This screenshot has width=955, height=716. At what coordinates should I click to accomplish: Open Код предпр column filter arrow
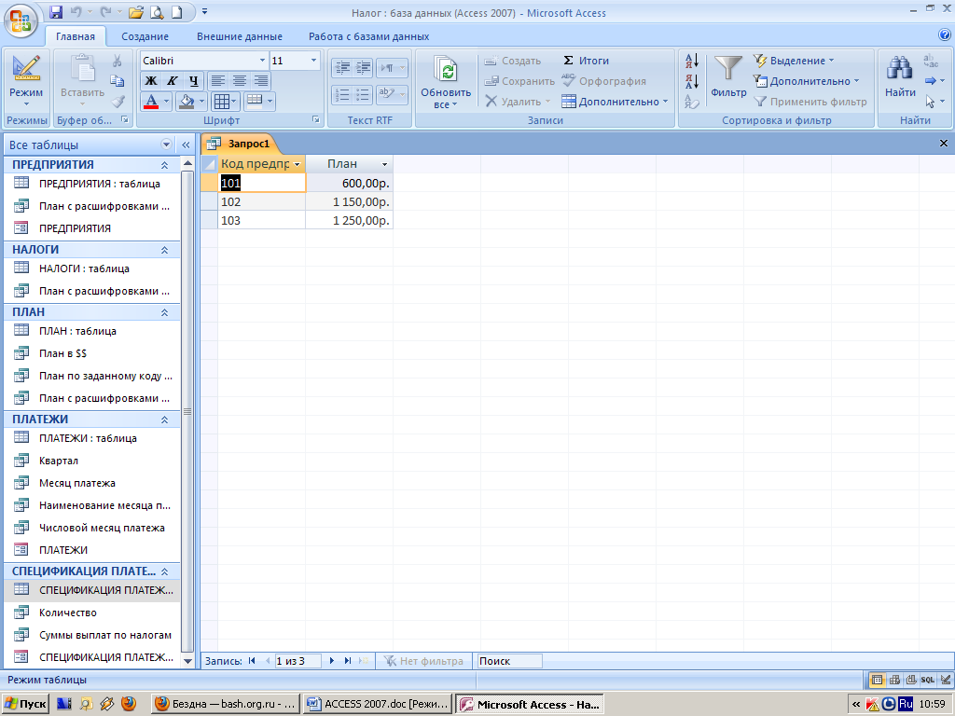[x=298, y=164]
